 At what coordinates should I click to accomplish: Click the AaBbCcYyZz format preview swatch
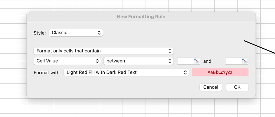pyautogui.click(x=220, y=73)
